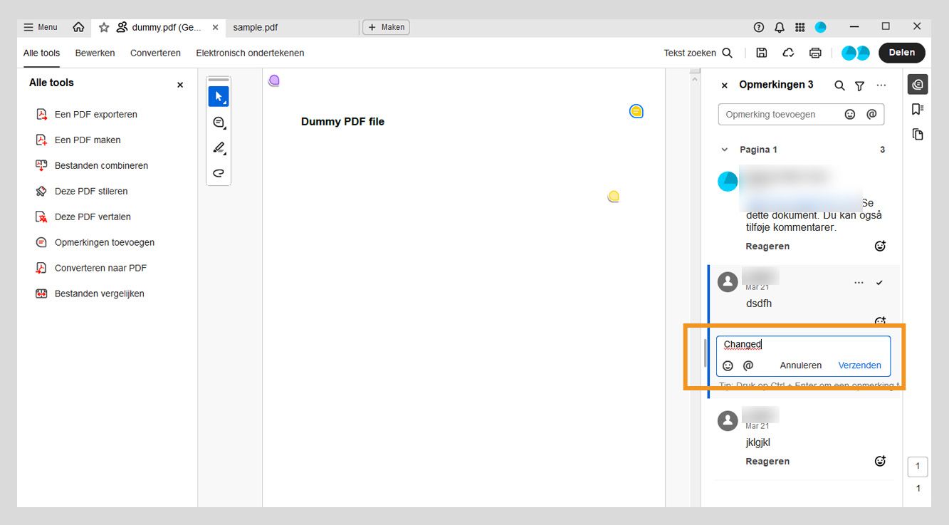Switch to the sample.pdf tab
949x525 pixels.
point(255,27)
